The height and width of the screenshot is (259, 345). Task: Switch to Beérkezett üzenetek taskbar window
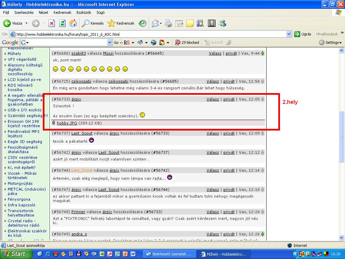point(169,254)
